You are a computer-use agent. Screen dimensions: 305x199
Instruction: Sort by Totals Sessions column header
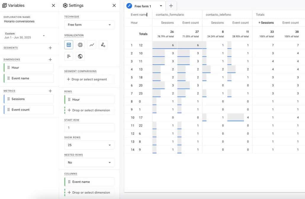point(267,23)
